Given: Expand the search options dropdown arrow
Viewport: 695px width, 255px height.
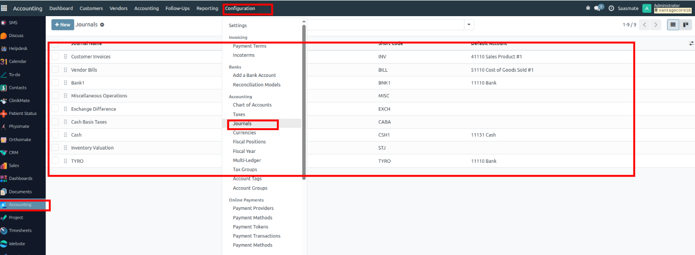Looking at the screenshot, I should [x=469, y=25].
